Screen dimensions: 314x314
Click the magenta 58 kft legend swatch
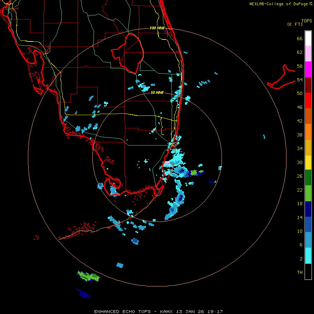(308, 69)
